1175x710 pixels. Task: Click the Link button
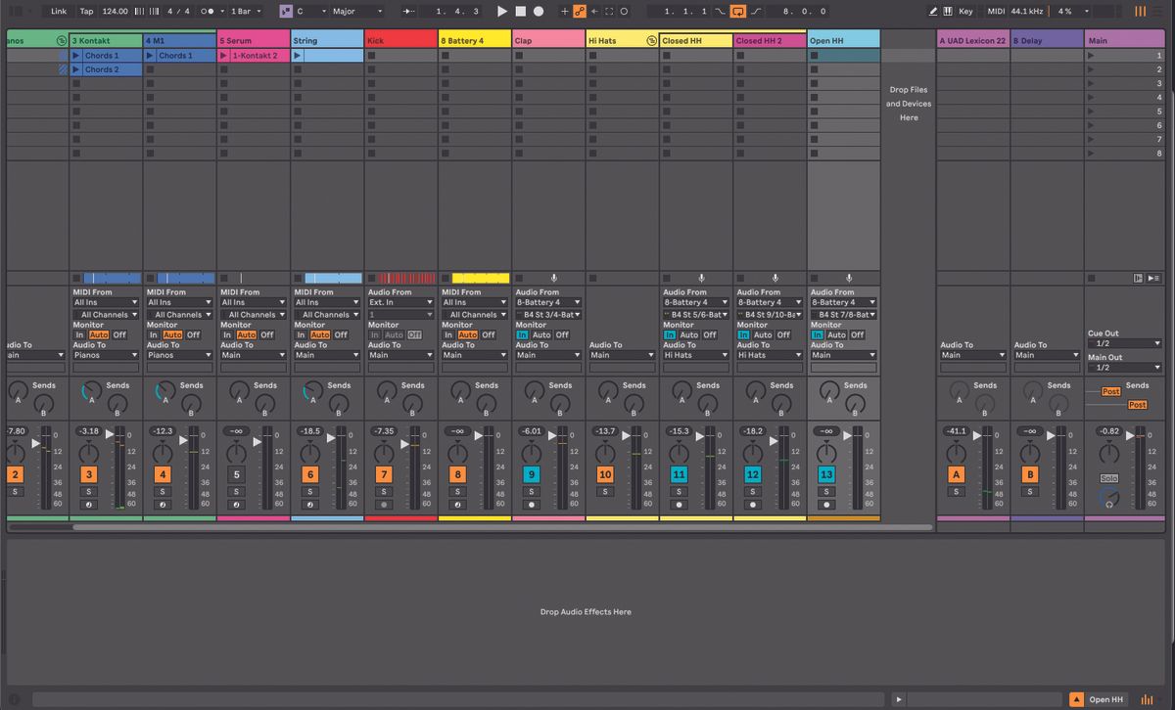pos(58,12)
